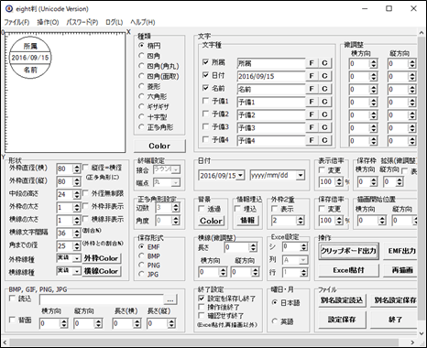This screenshot has width=427, height=348.
Task: Click the image file path input field
Action: coord(102,299)
